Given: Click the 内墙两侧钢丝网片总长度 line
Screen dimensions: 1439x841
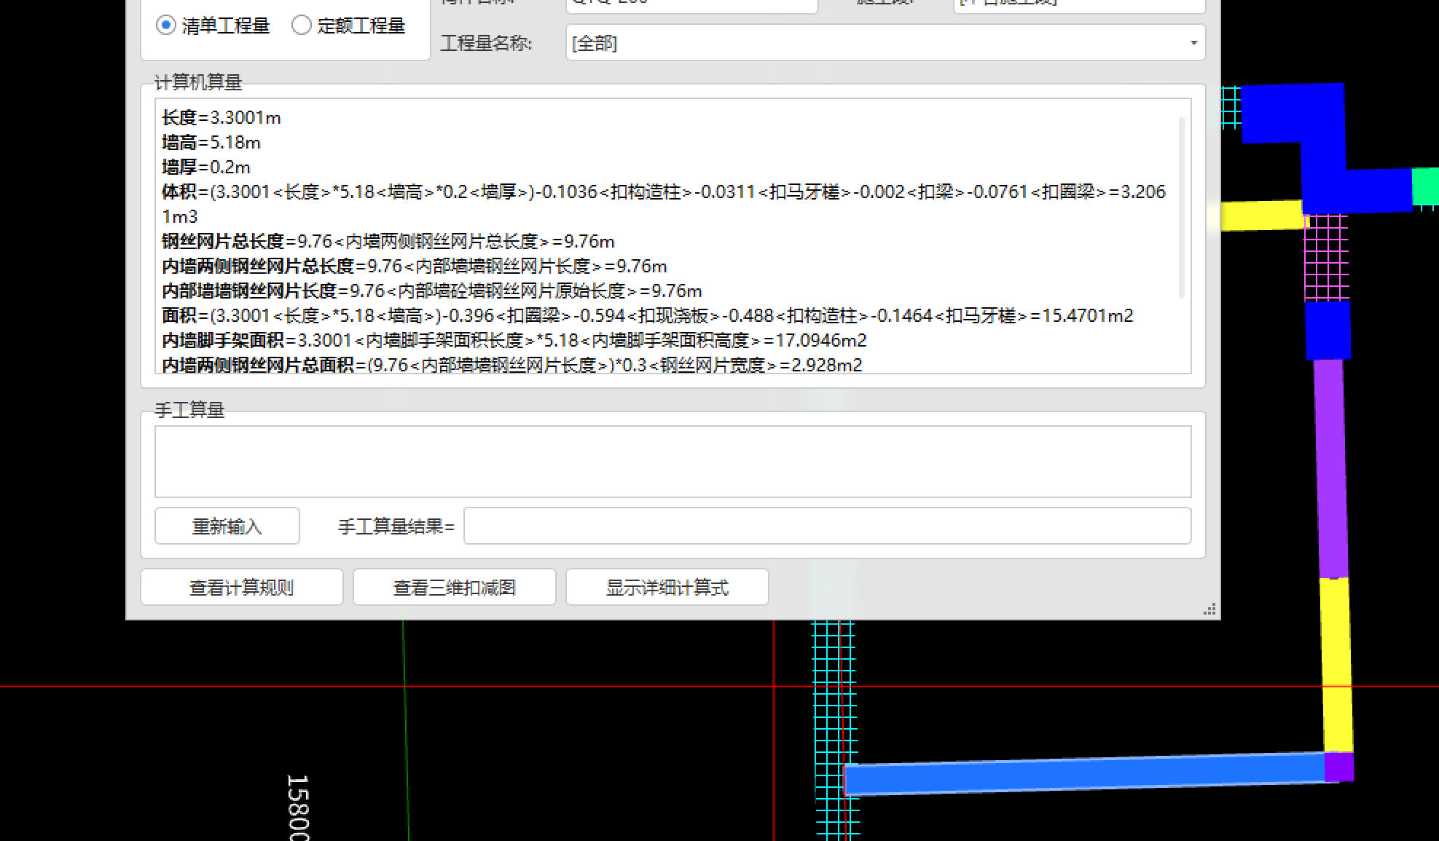Looking at the screenshot, I should pyautogui.click(x=415, y=266).
